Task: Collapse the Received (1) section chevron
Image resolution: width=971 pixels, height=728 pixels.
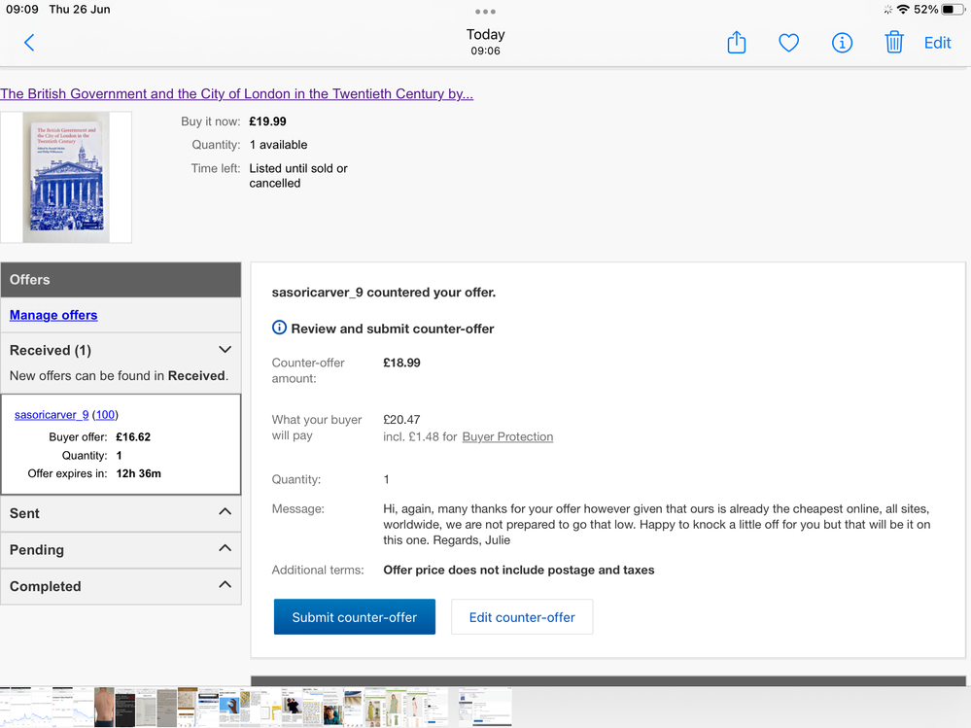Action: [x=225, y=350]
